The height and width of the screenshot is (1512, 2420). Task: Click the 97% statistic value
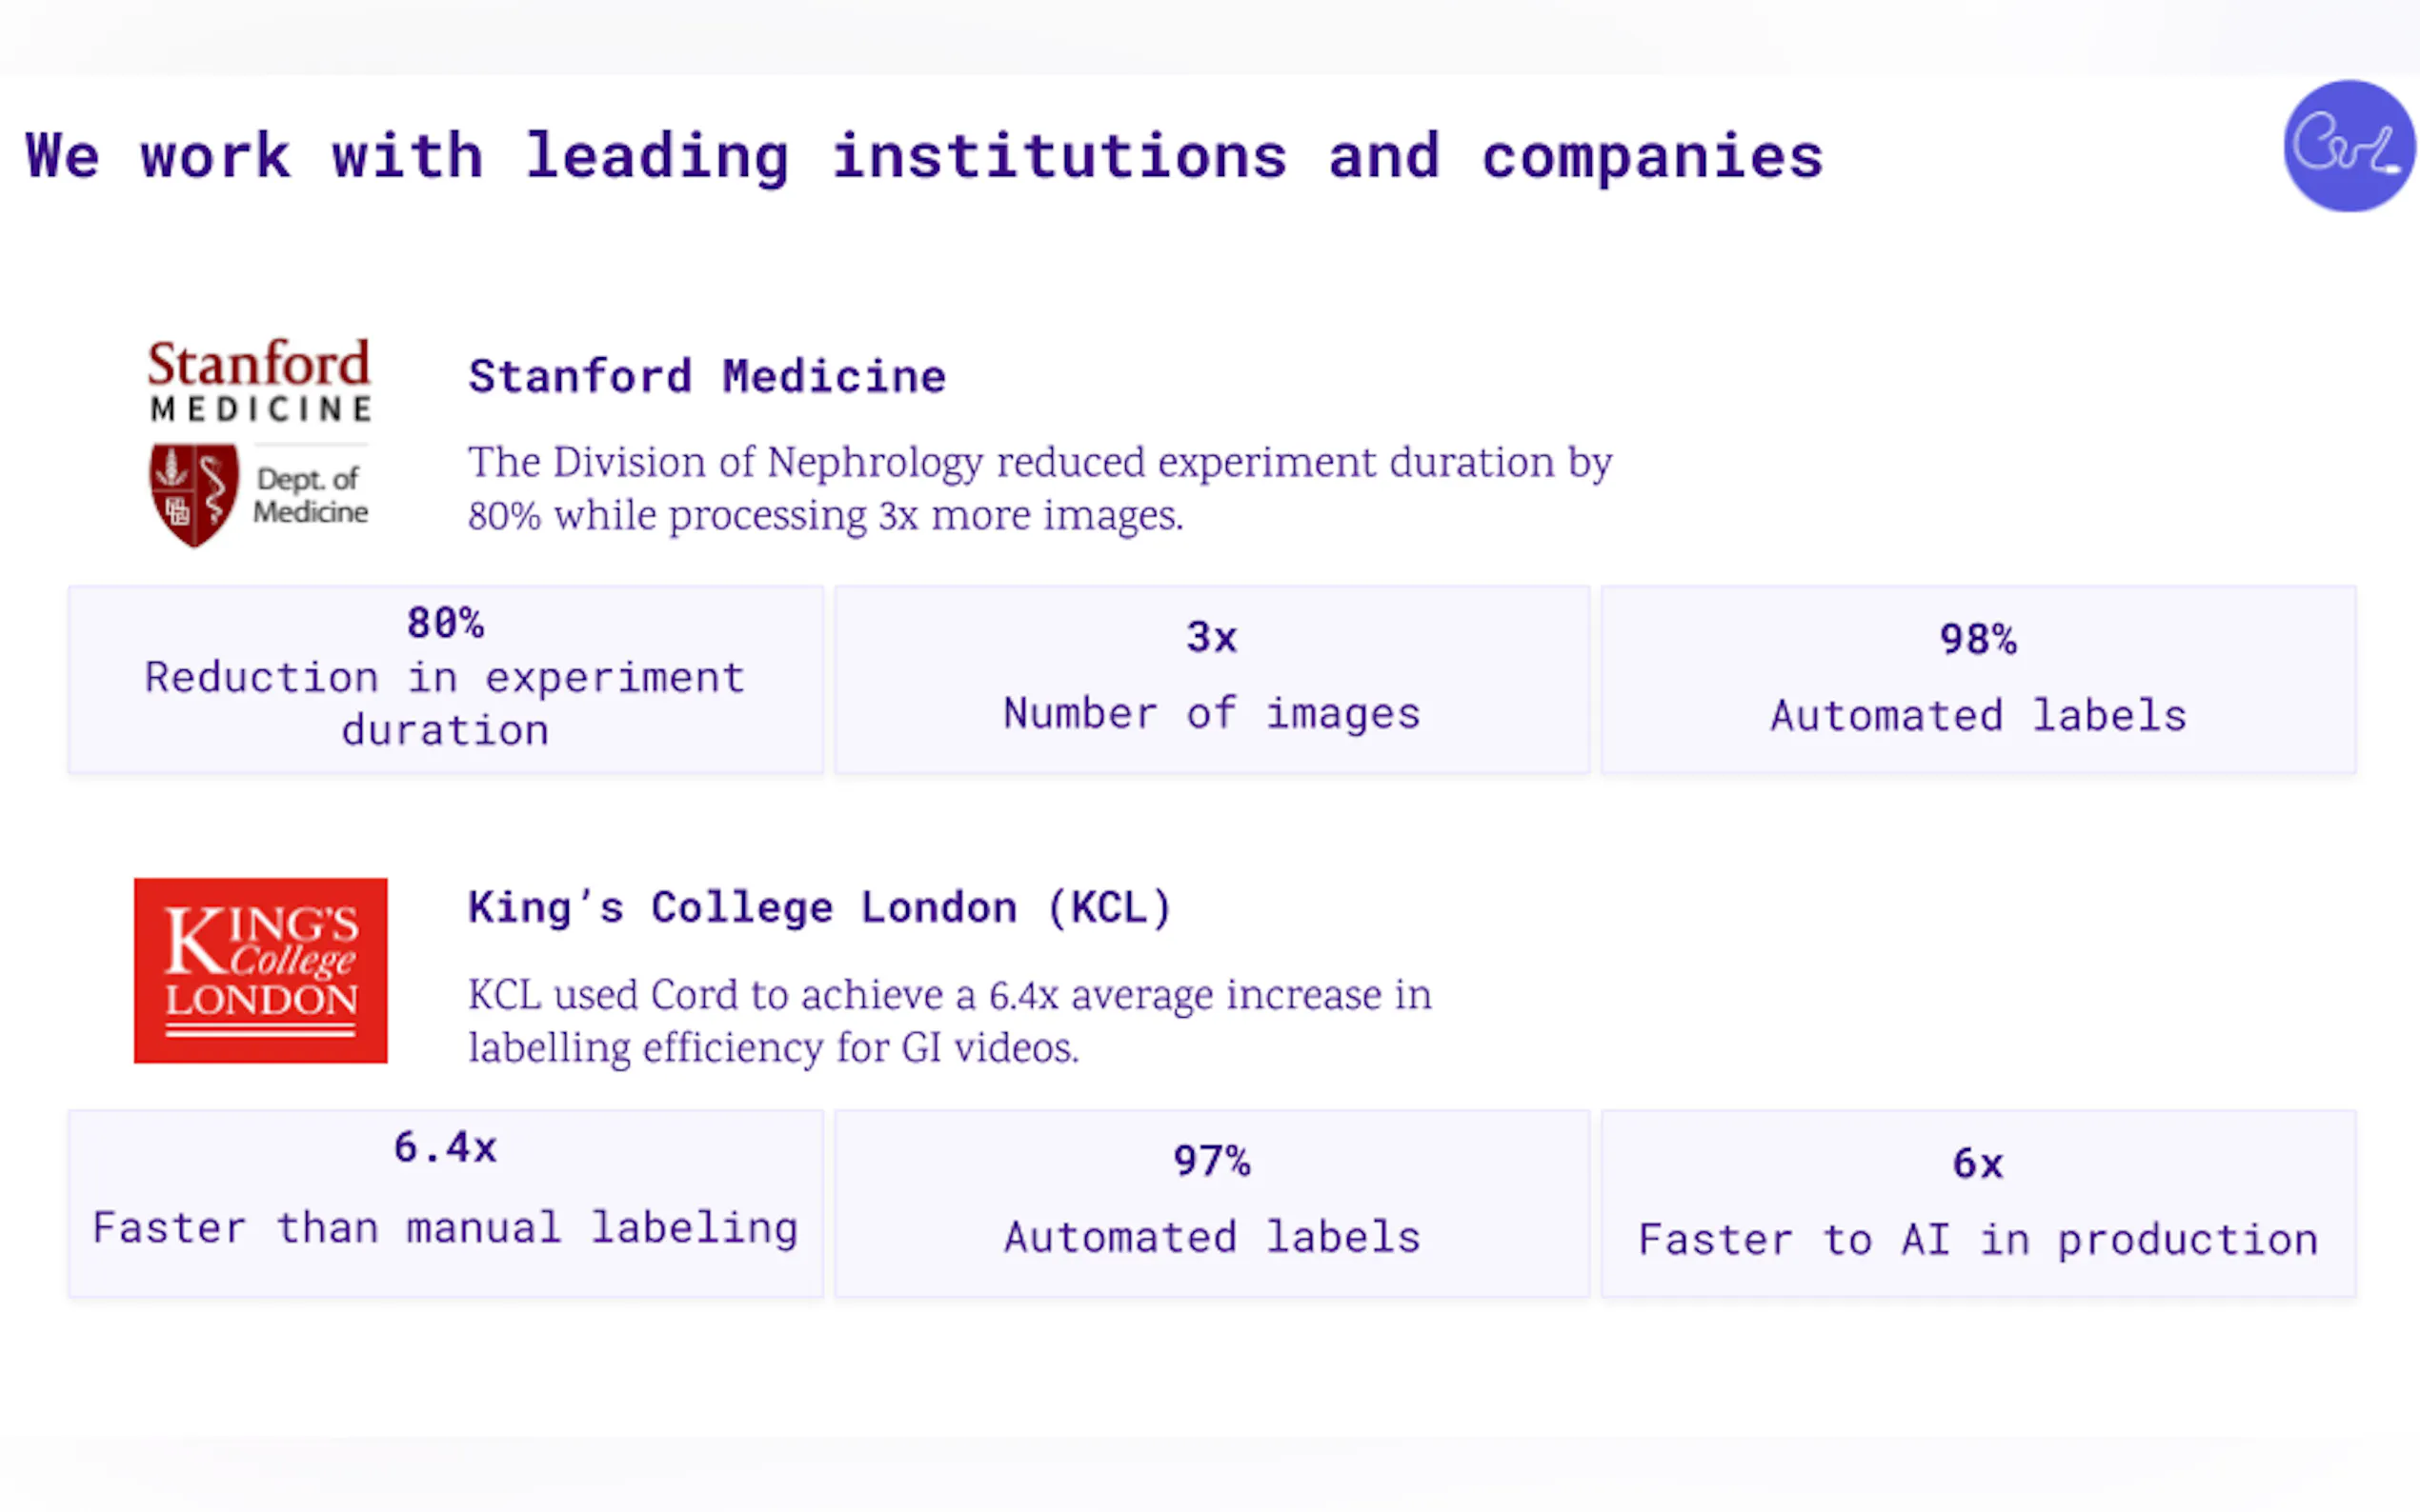(x=1212, y=1161)
